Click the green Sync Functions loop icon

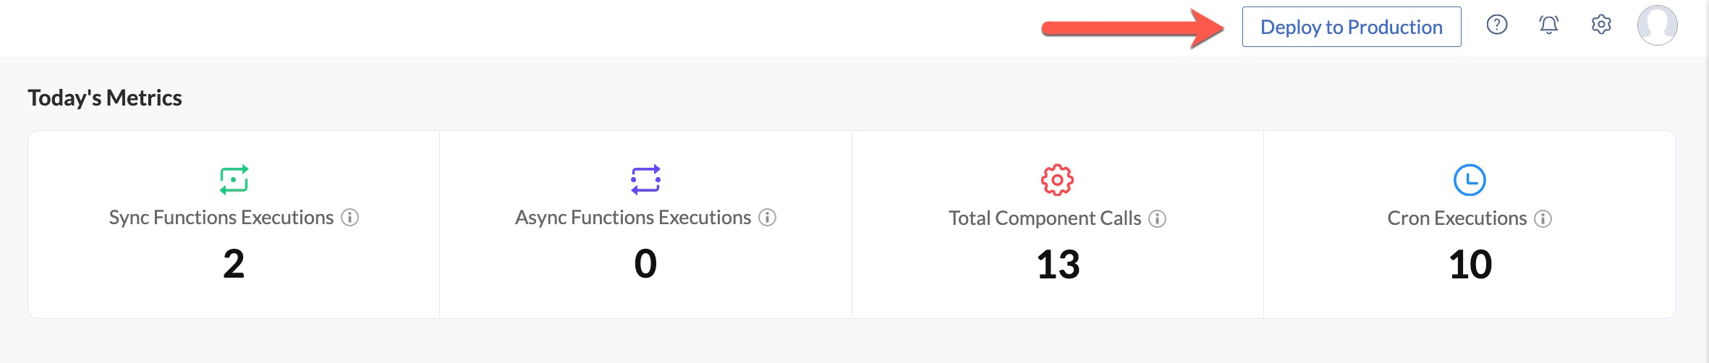[234, 179]
